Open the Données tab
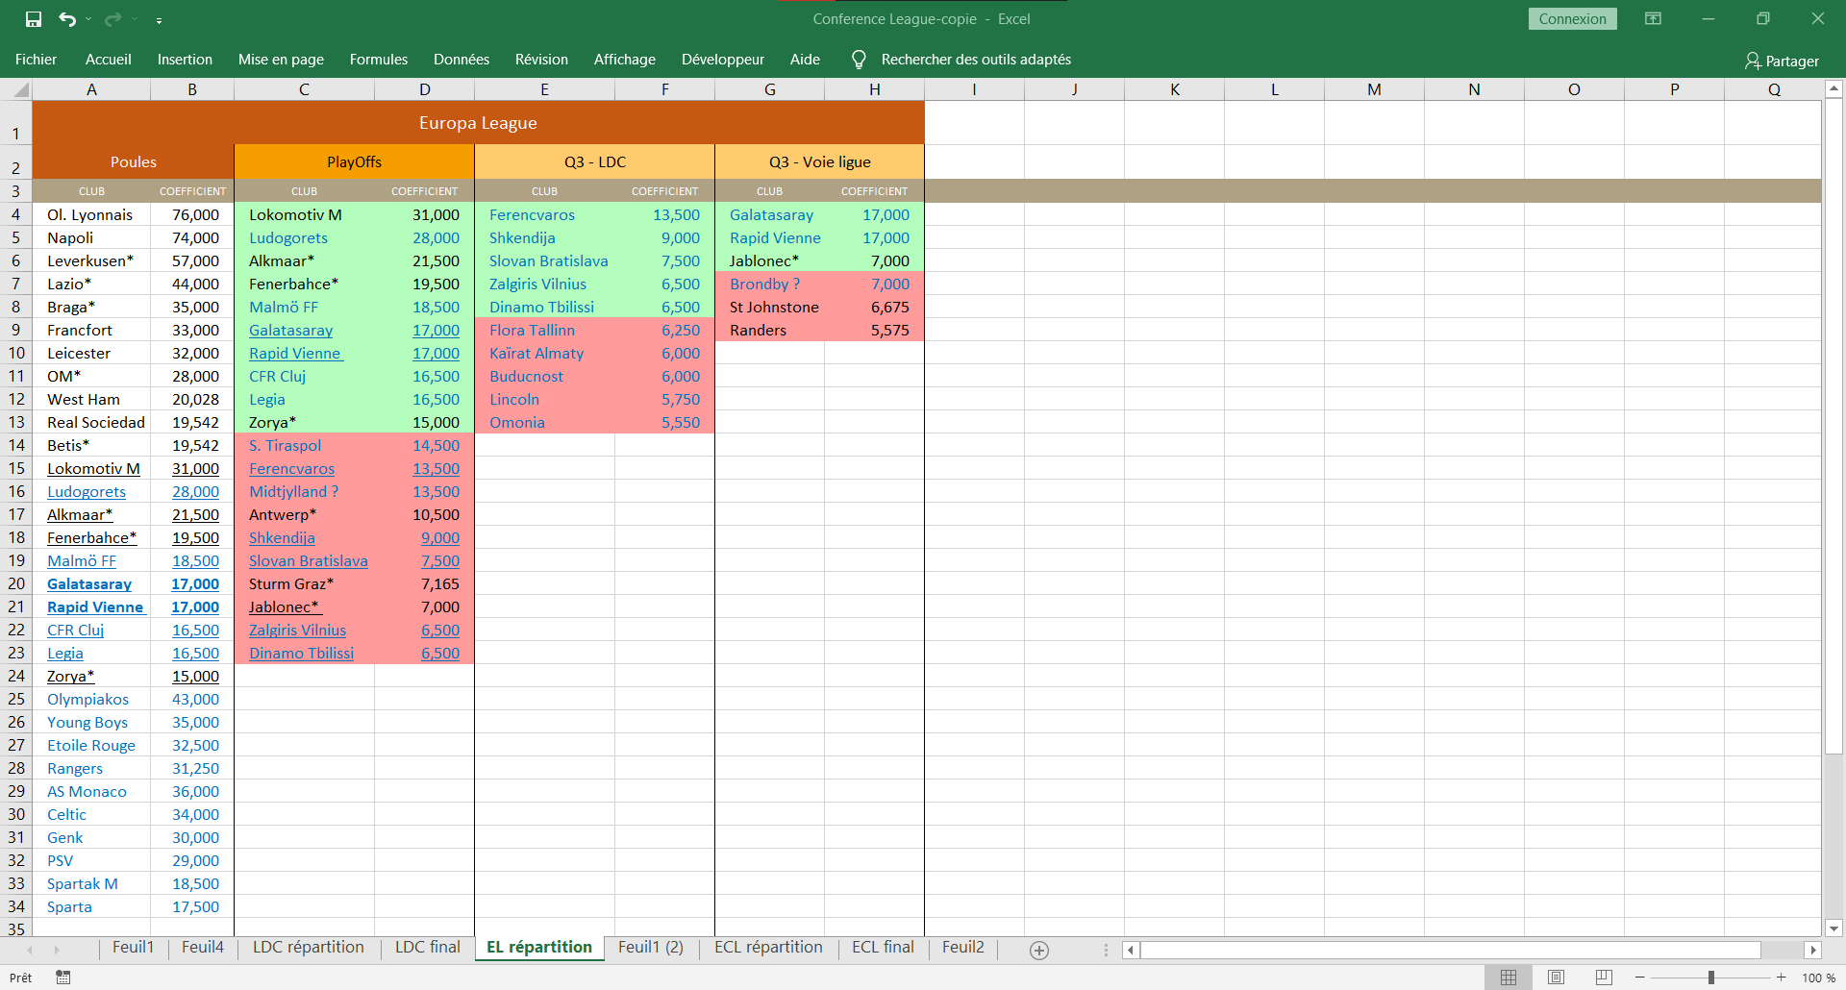Image resolution: width=1846 pixels, height=990 pixels. coord(461,60)
